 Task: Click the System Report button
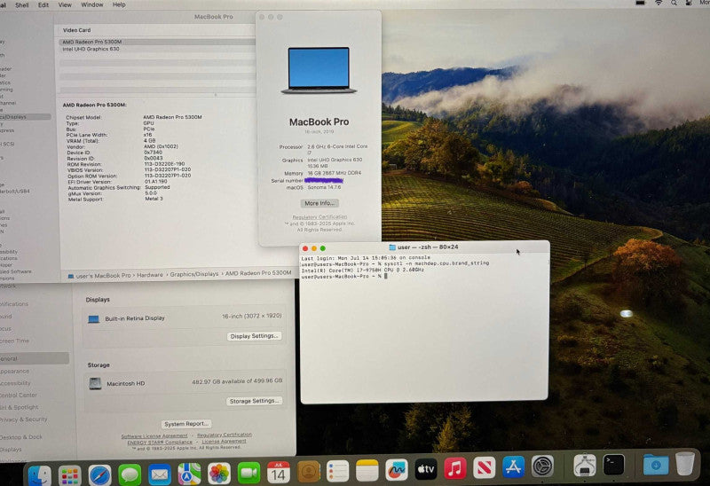186,424
